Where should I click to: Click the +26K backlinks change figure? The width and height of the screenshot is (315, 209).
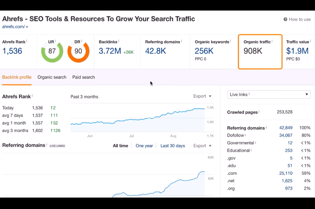pyautogui.click(x=128, y=52)
